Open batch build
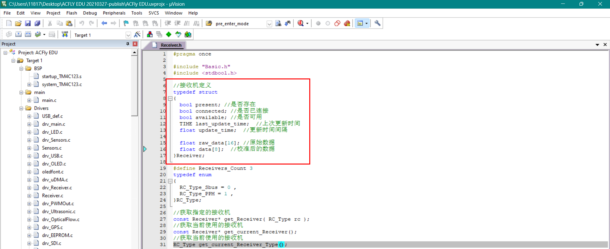The height and width of the screenshot is (249, 610). tap(38, 34)
